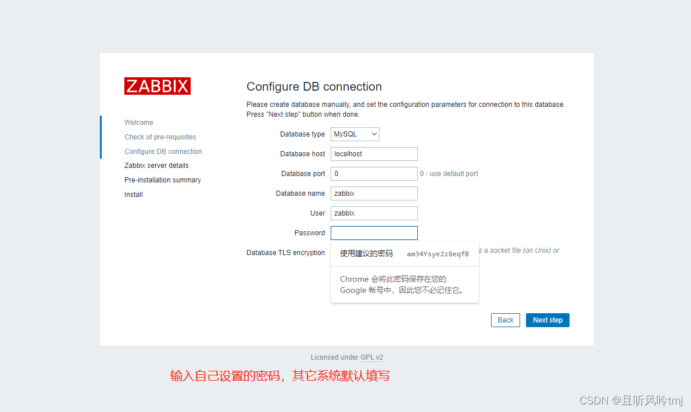Proceed with the Next step button

tap(547, 320)
